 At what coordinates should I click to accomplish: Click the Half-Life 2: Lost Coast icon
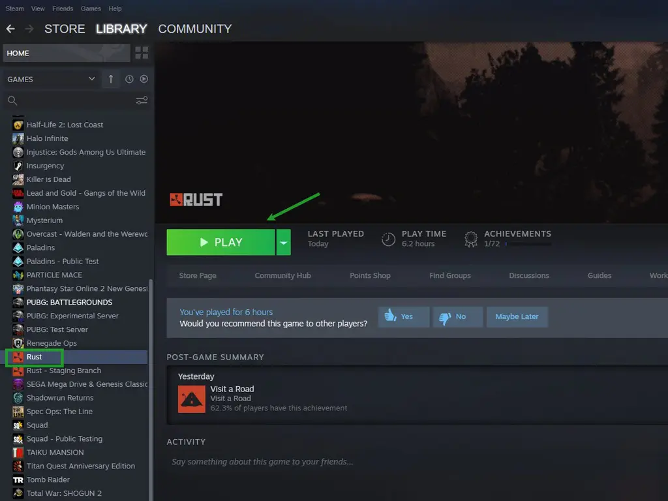click(18, 125)
